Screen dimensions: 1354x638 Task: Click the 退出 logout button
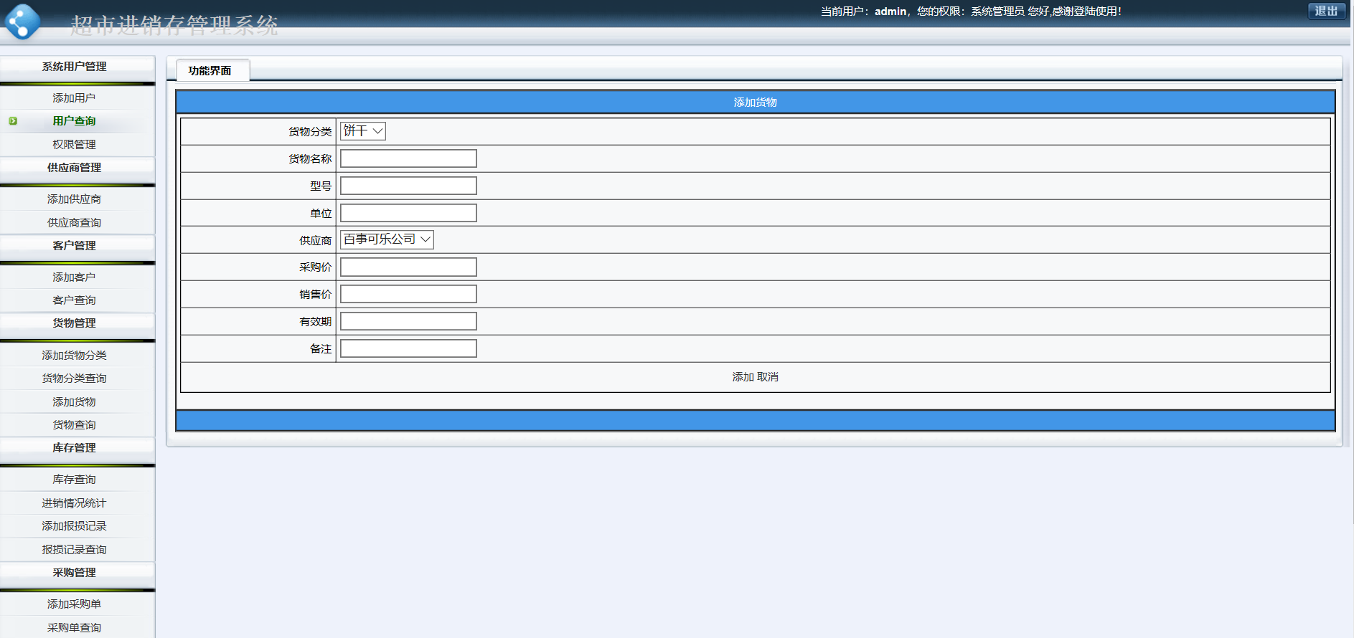point(1326,11)
